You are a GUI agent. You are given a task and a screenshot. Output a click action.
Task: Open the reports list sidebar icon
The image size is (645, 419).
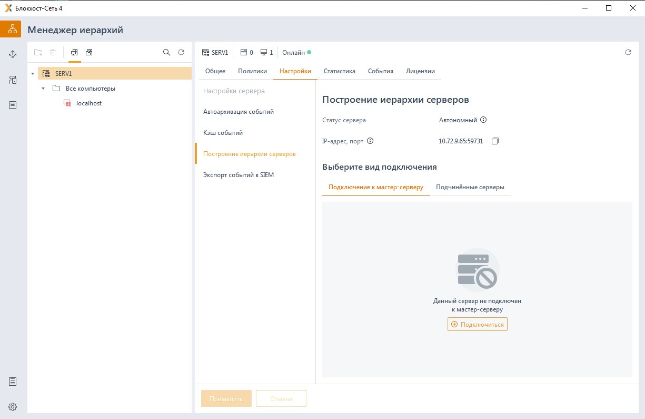(x=13, y=382)
